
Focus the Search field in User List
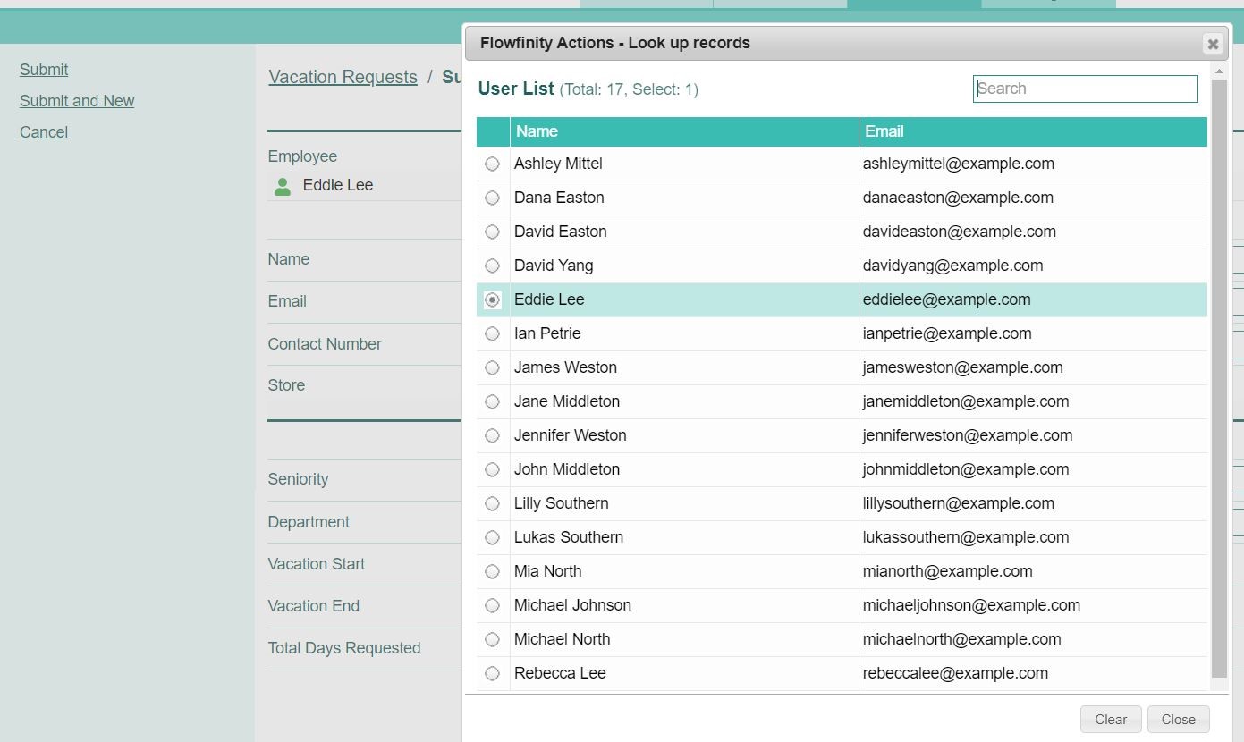(1085, 89)
